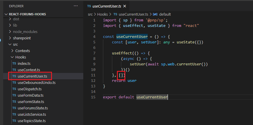Click the Hooks breadcrumb segment
The height and width of the screenshot is (125, 253).
103,14
